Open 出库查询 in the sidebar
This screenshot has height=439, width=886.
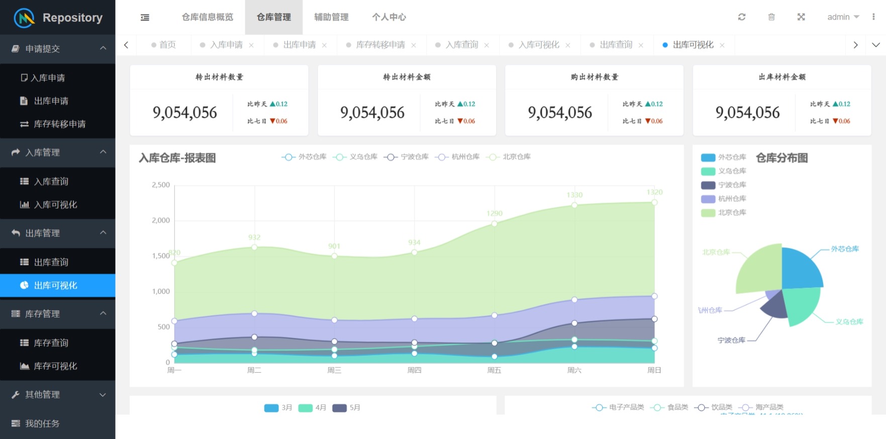[57, 262]
